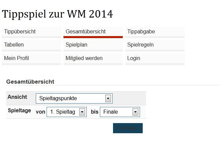The image size is (223, 144).
Task: Open the Tabellen page
Action: coord(31,46)
